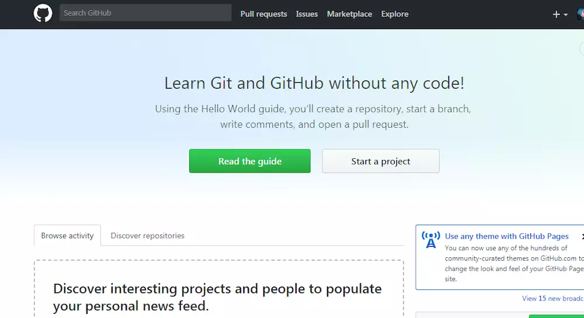This screenshot has height=318, width=584.
Task: Switch to Discover repositories tab
Action: [x=148, y=235]
